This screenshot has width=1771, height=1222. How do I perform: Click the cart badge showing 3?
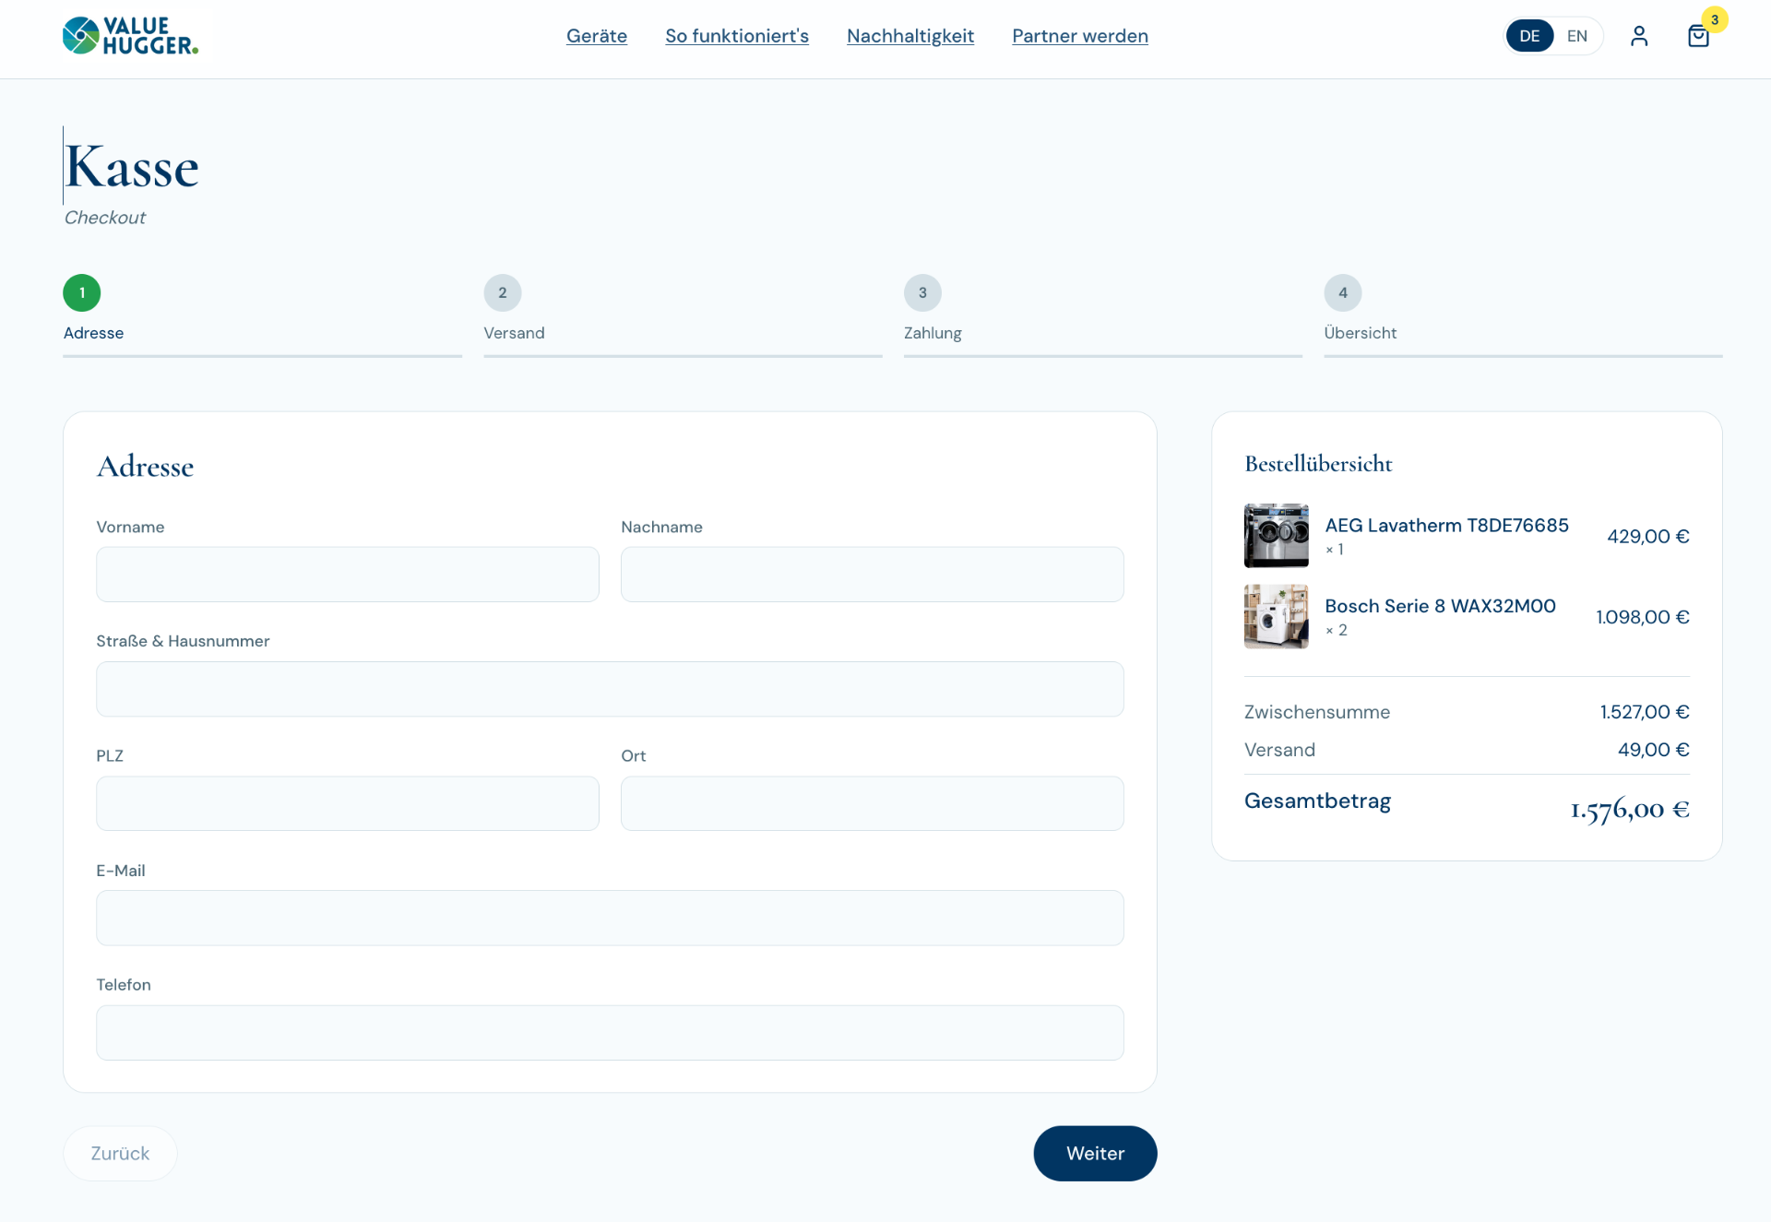pos(1715,19)
